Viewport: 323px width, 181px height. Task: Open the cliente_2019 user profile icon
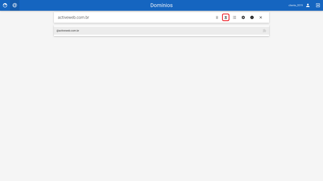(x=308, y=5)
